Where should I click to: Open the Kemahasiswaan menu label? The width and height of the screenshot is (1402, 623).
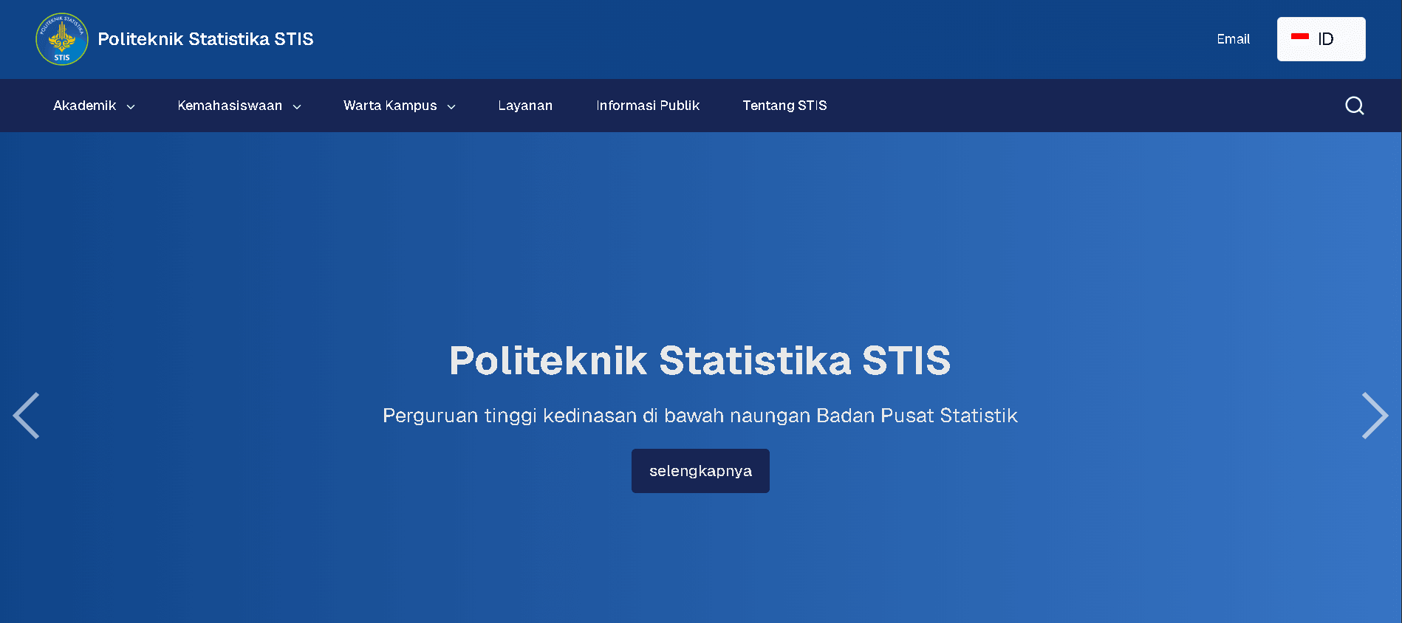click(x=230, y=106)
